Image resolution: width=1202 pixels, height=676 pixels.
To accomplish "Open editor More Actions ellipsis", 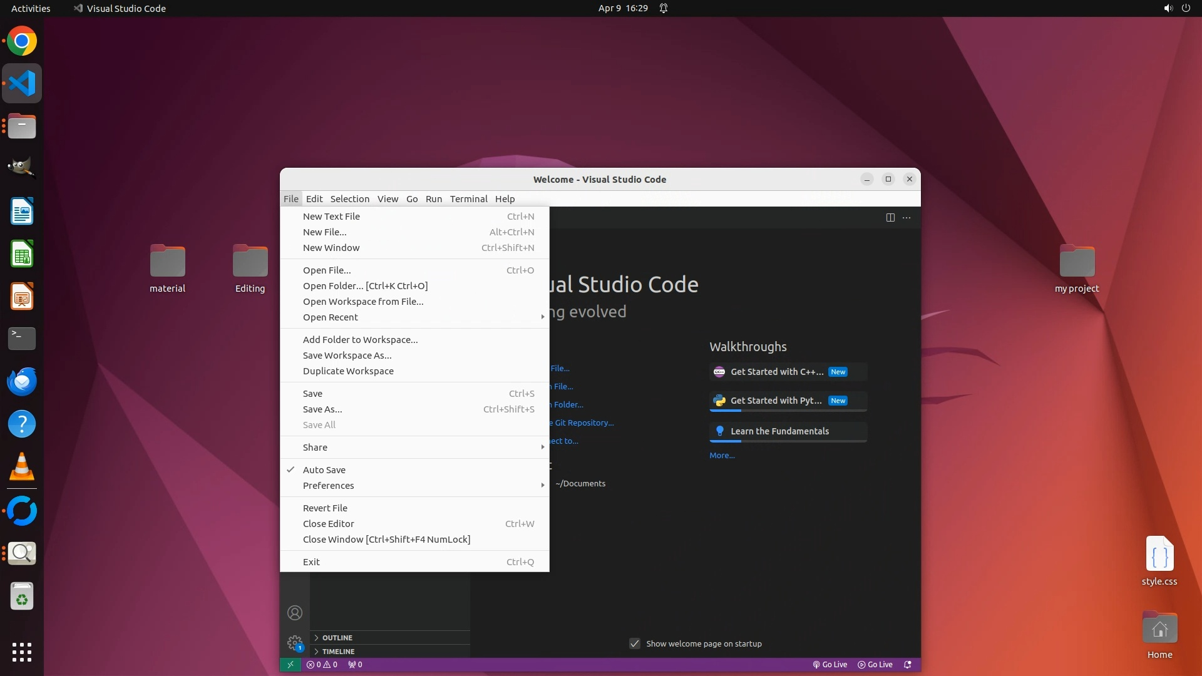I will click(x=907, y=217).
